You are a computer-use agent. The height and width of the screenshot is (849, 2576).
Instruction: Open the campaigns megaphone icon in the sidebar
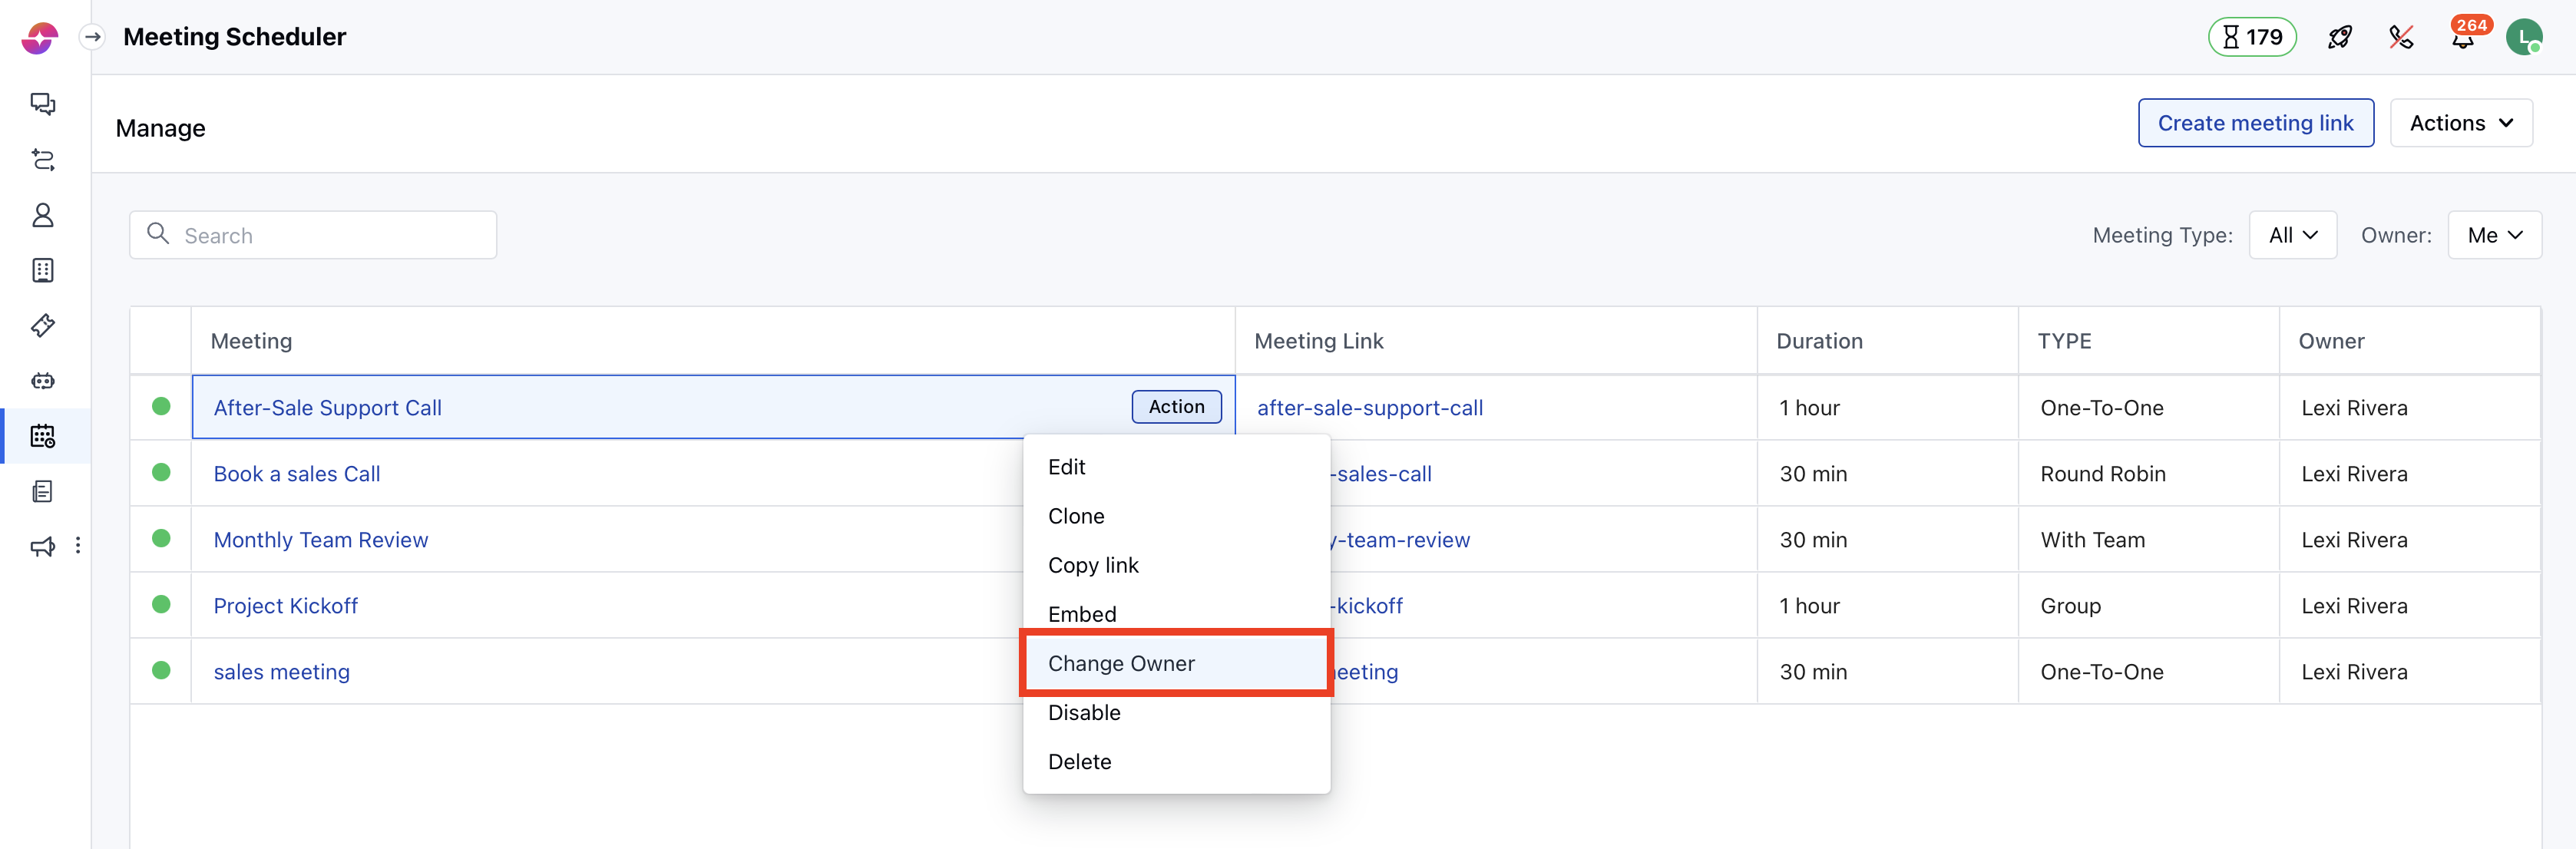[x=43, y=546]
